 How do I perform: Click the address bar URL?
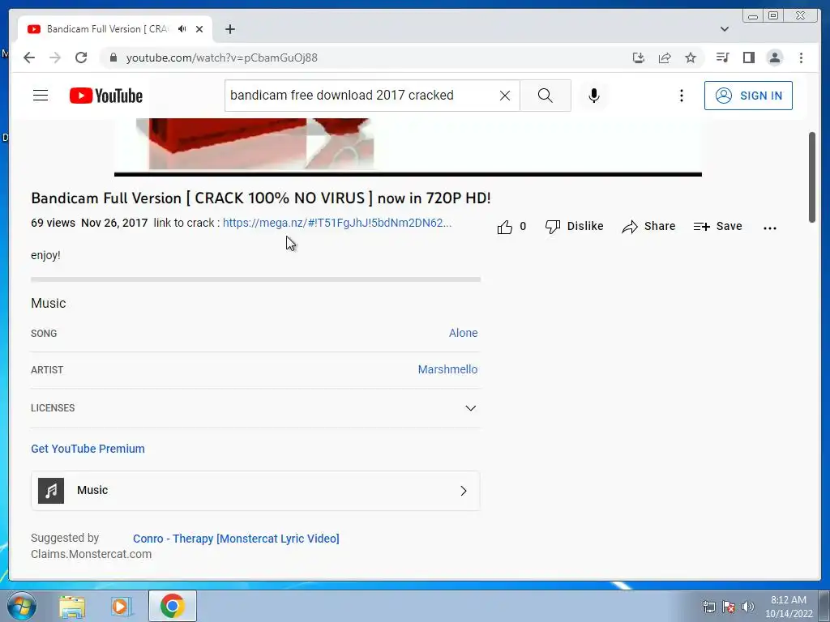pyautogui.click(x=222, y=58)
